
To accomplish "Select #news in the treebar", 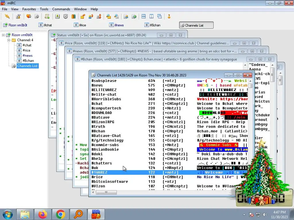I will coord(27,56).
